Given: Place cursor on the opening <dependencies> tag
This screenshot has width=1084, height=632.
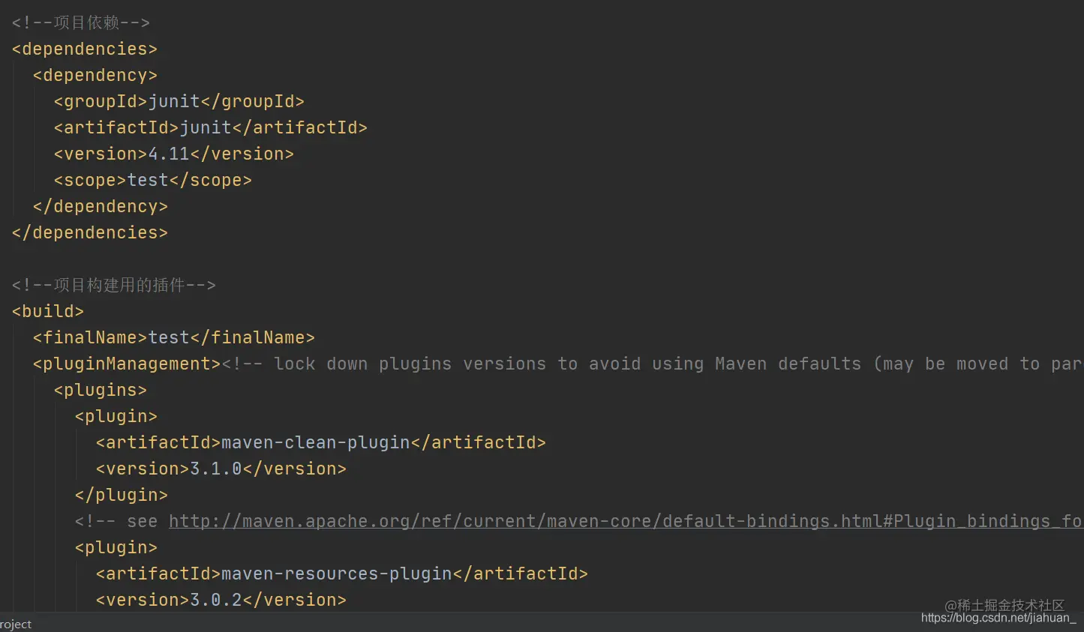Looking at the screenshot, I should coord(85,49).
